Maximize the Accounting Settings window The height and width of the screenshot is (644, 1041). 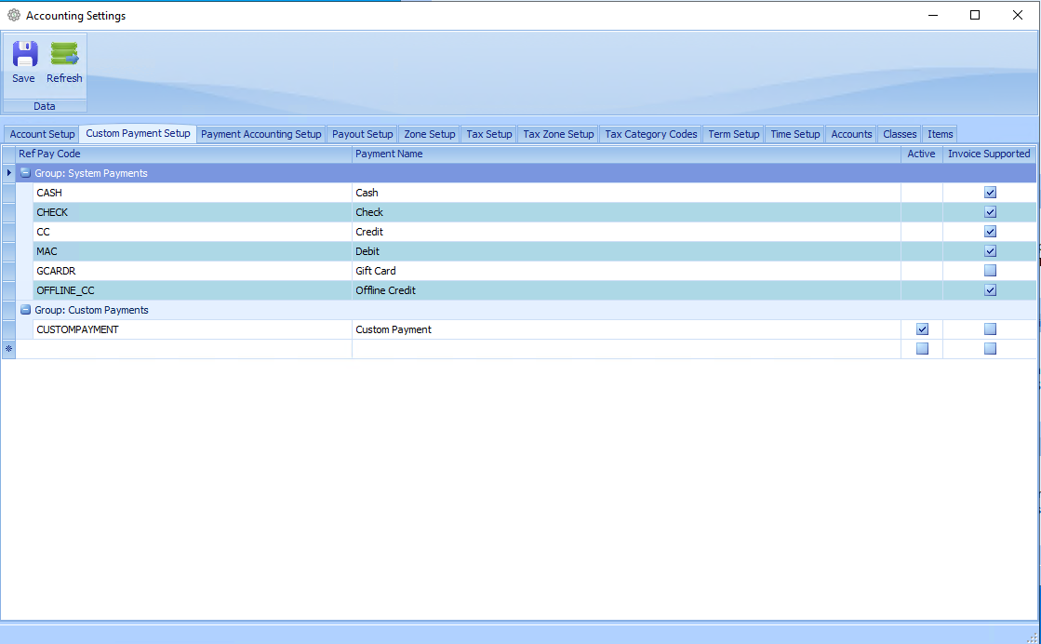point(975,15)
